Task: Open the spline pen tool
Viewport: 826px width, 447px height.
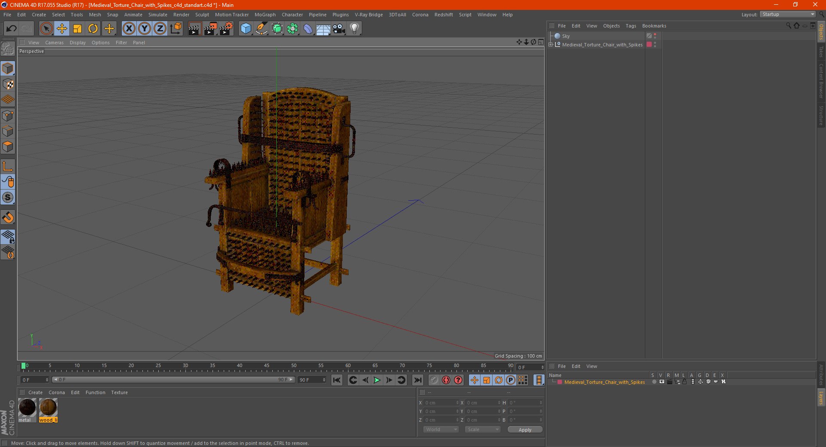Action: [261, 29]
